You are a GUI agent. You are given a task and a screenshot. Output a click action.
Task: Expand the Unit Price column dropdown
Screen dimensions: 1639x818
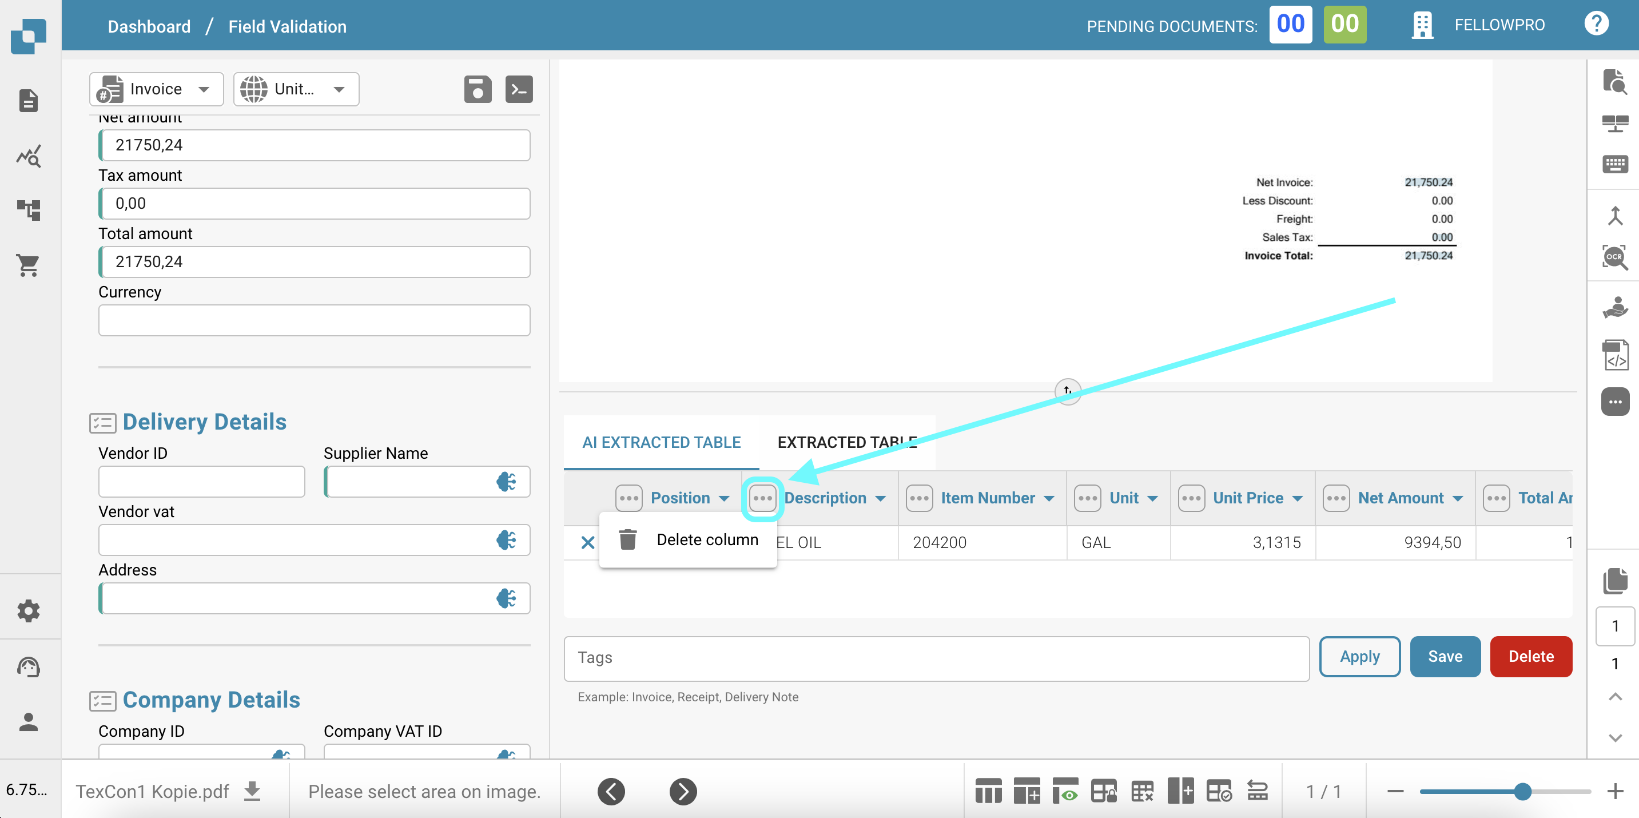[1298, 498]
